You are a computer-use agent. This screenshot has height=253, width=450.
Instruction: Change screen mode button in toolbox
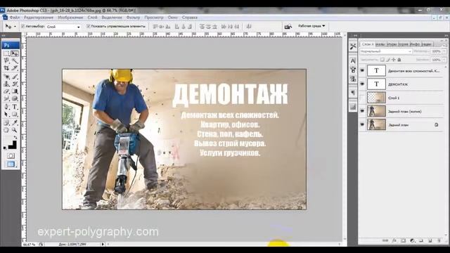click(11, 164)
